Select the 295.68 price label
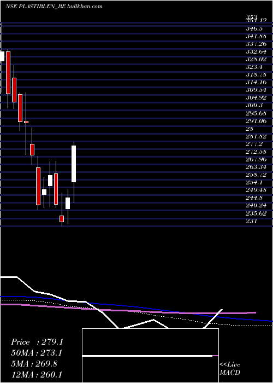 pyautogui.click(x=256, y=113)
